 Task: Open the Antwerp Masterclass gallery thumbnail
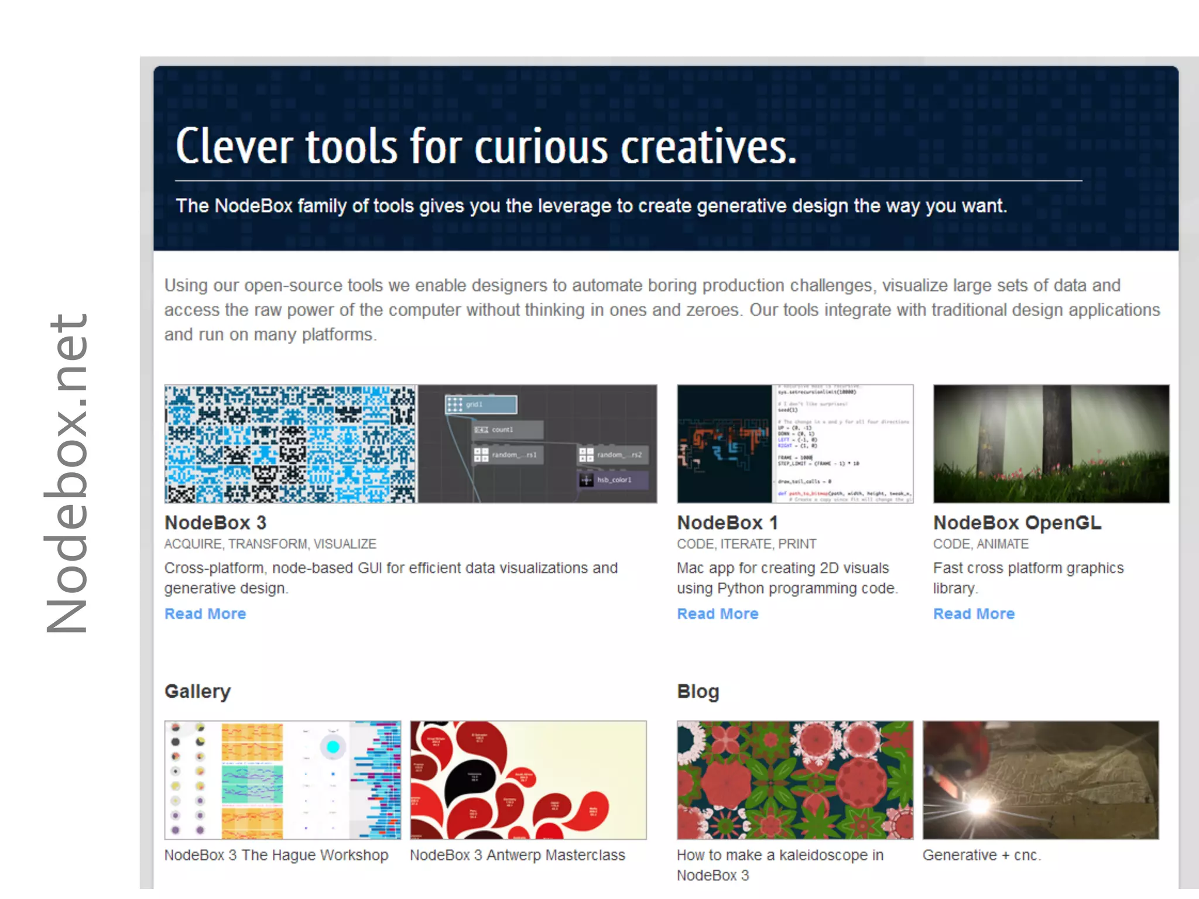(528, 780)
